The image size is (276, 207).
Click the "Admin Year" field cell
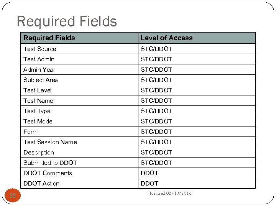click(39, 70)
